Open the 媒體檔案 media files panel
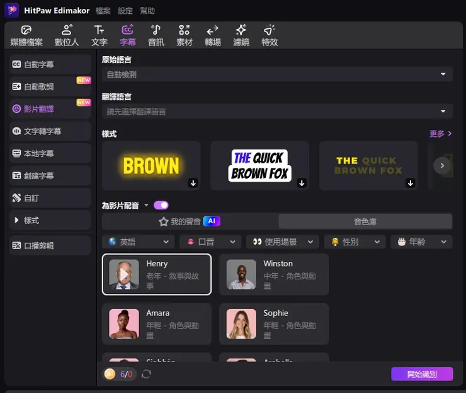The image size is (466, 393). [x=26, y=36]
